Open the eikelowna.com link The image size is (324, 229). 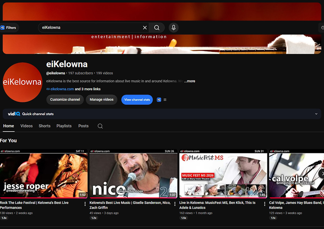point(62,89)
